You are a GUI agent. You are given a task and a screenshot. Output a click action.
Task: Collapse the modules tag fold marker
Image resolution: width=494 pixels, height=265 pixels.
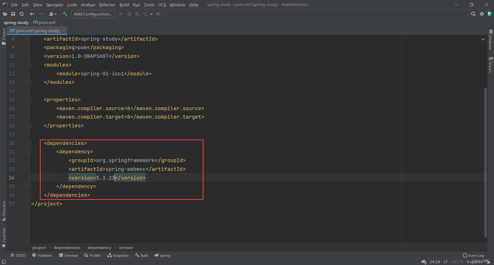(x=29, y=65)
